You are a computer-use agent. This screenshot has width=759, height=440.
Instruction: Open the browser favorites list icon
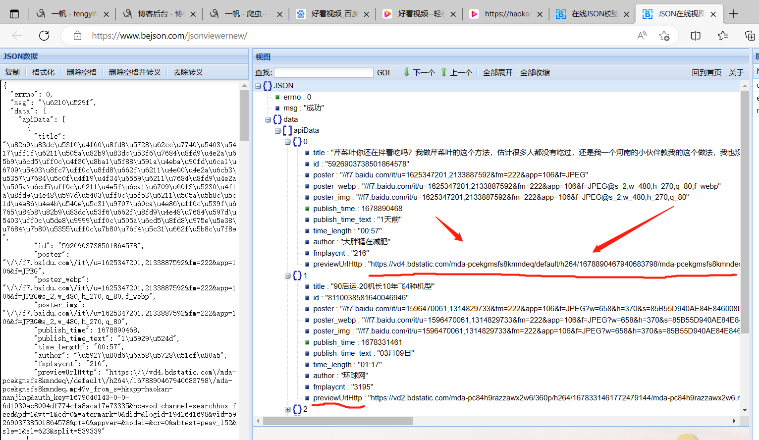coord(723,35)
